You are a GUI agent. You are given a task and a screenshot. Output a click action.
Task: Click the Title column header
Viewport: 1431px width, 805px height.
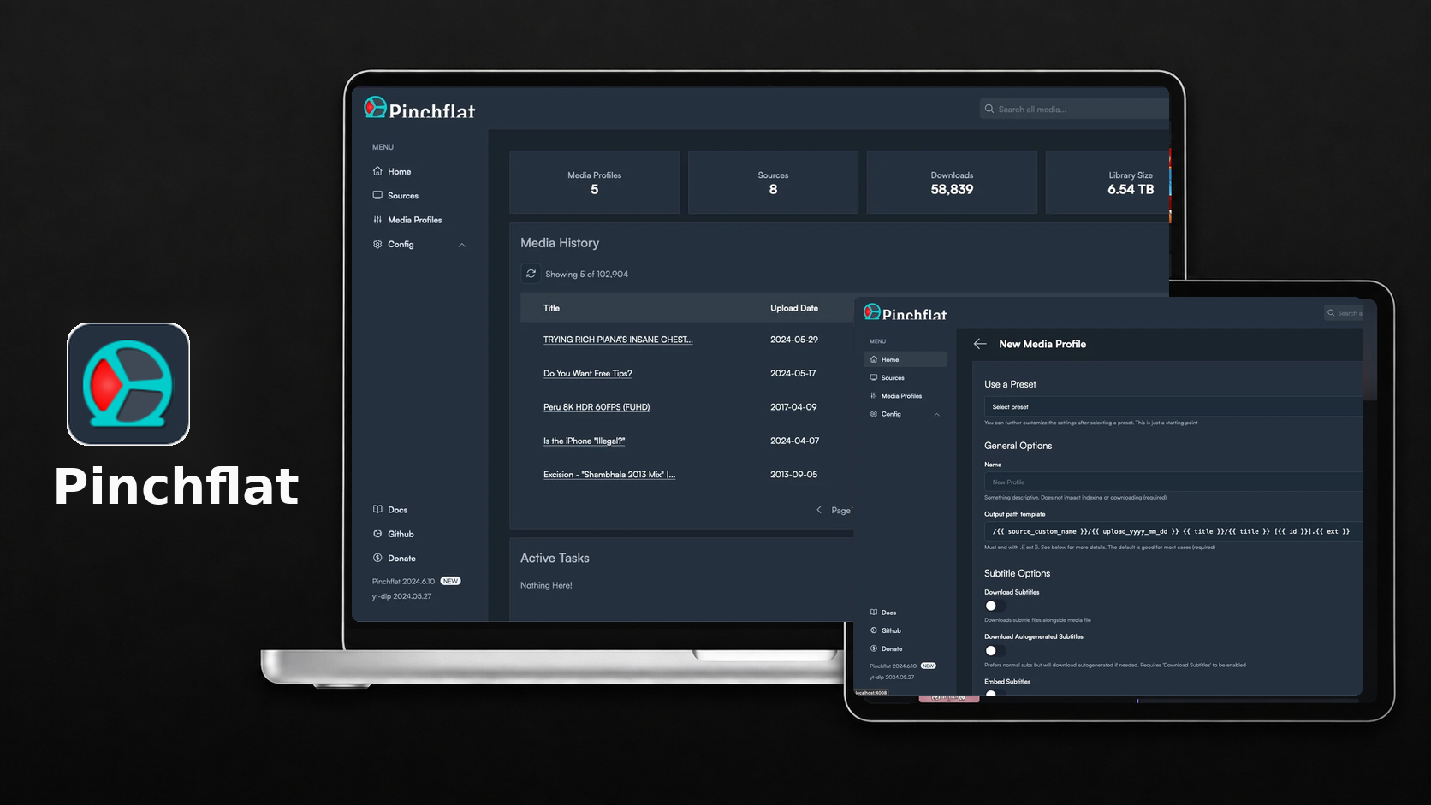tap(551, 308)
